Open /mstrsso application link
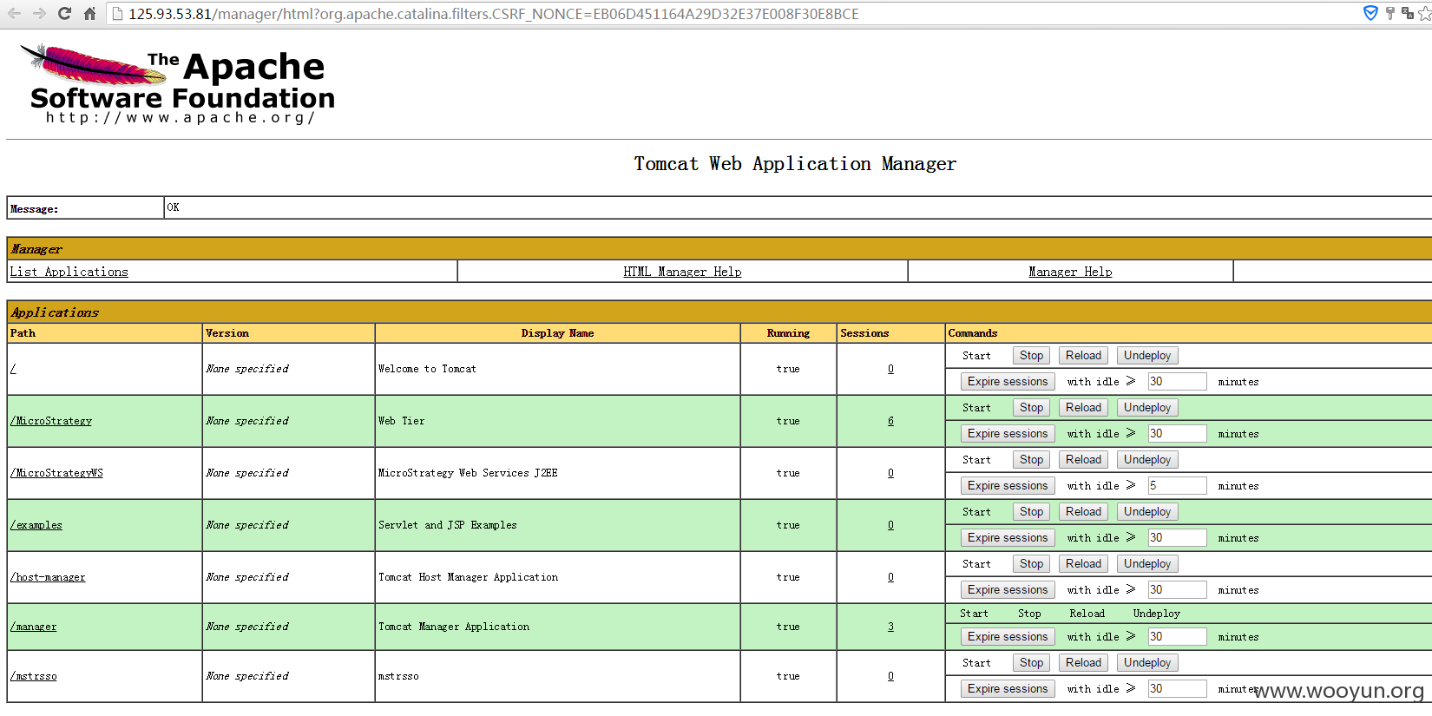The width and height of the screenshot is (1432, 716). pyautogui.click(x=33, y=676)
